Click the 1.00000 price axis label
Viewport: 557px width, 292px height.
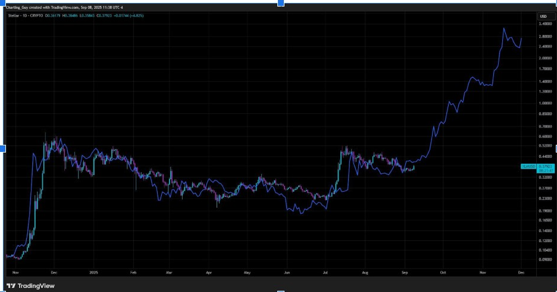point(545,103)
